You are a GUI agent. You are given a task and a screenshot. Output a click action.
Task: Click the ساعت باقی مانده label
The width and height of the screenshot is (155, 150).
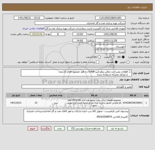tap(20, 34)
